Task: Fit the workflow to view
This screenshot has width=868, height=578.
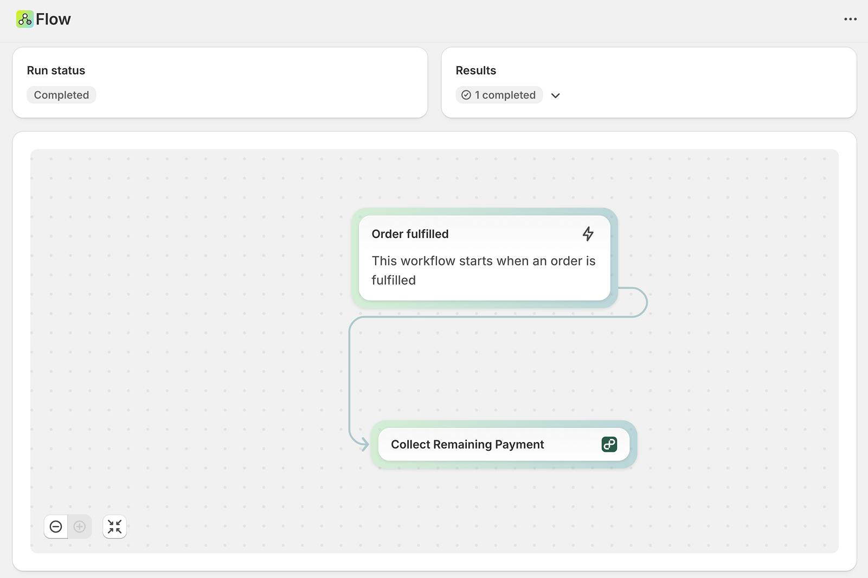Action: pyautogui.click(x=114, y=526)
